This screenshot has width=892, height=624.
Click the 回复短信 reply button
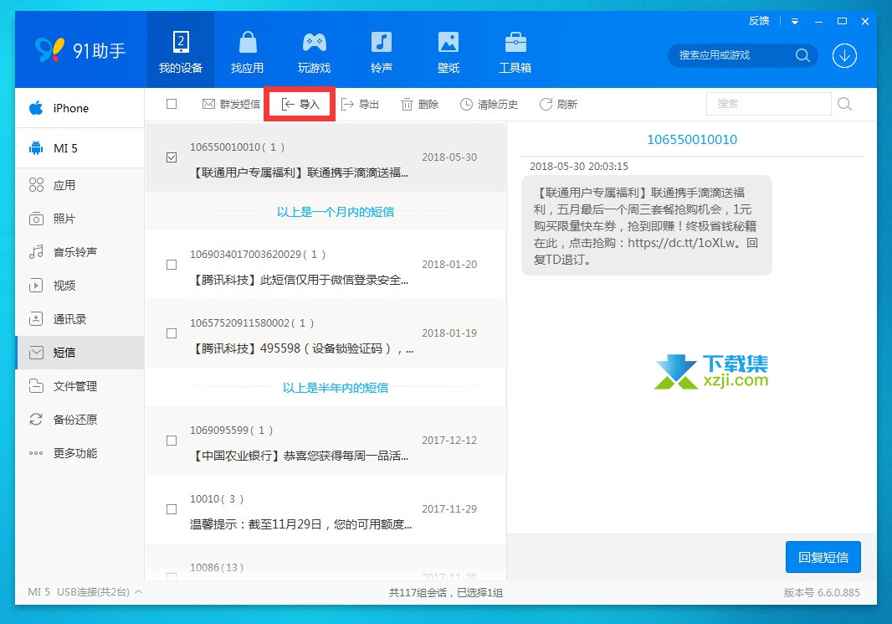pyautogui.click(x=823, y=557)
